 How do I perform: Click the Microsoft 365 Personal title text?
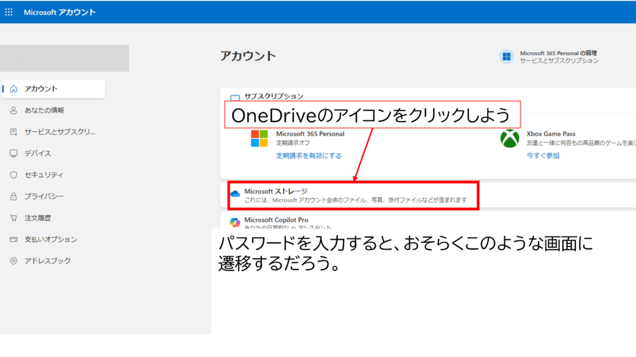[311, 134]
